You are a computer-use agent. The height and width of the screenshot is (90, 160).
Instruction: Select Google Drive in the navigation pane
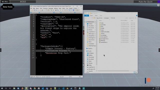point(91,36)
